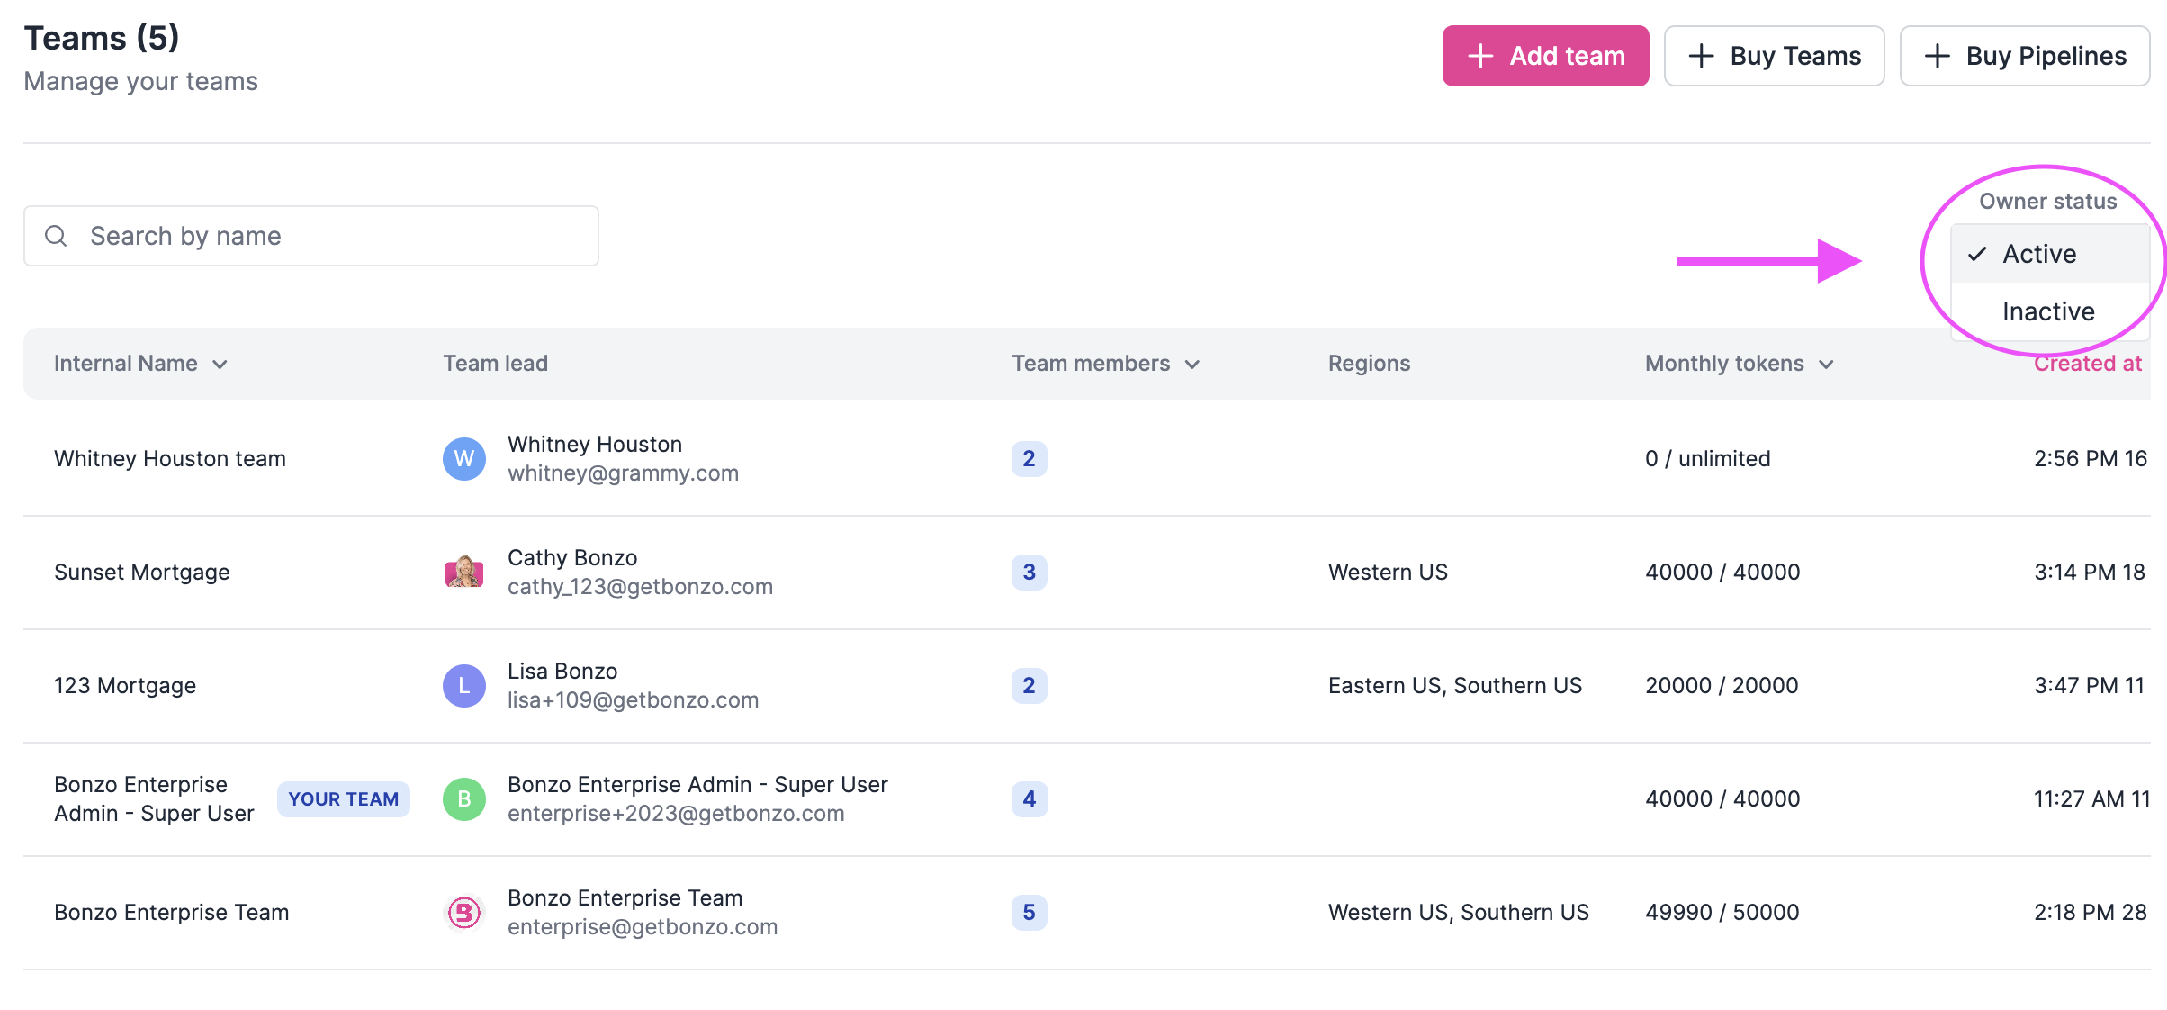Screen dimensions: 2167x1010
Task: Click Lisa Bonzo's purple L avatar
Action: pos(463,686)
